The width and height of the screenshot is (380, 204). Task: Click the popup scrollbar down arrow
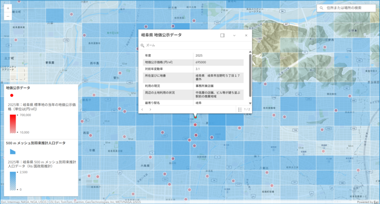click(250, 103)
